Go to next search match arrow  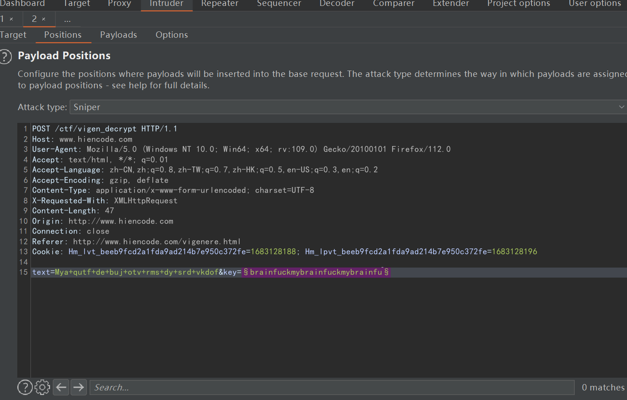[78, 387]
